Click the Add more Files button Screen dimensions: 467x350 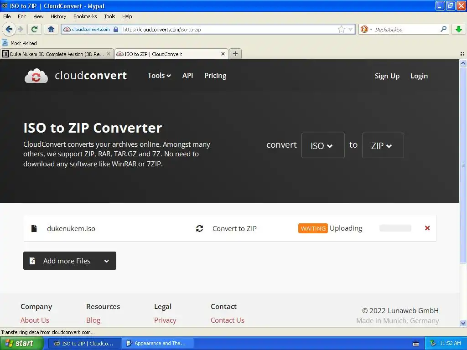pos(69,261)
